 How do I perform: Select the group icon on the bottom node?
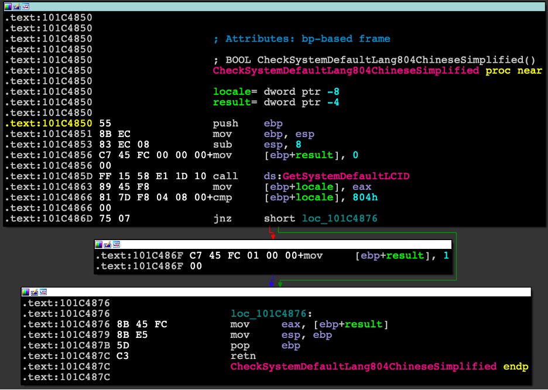43,292
